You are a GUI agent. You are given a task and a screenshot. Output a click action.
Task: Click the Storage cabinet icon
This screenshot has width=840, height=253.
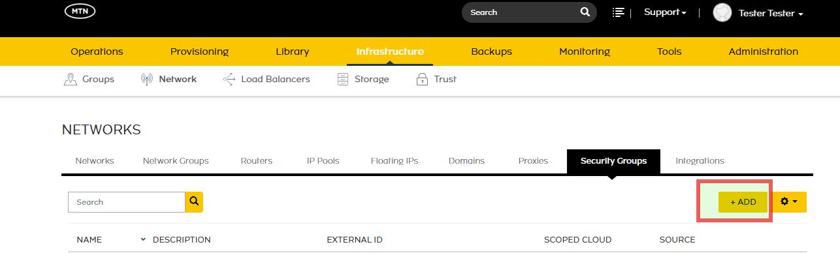click(x=343, y=80)
